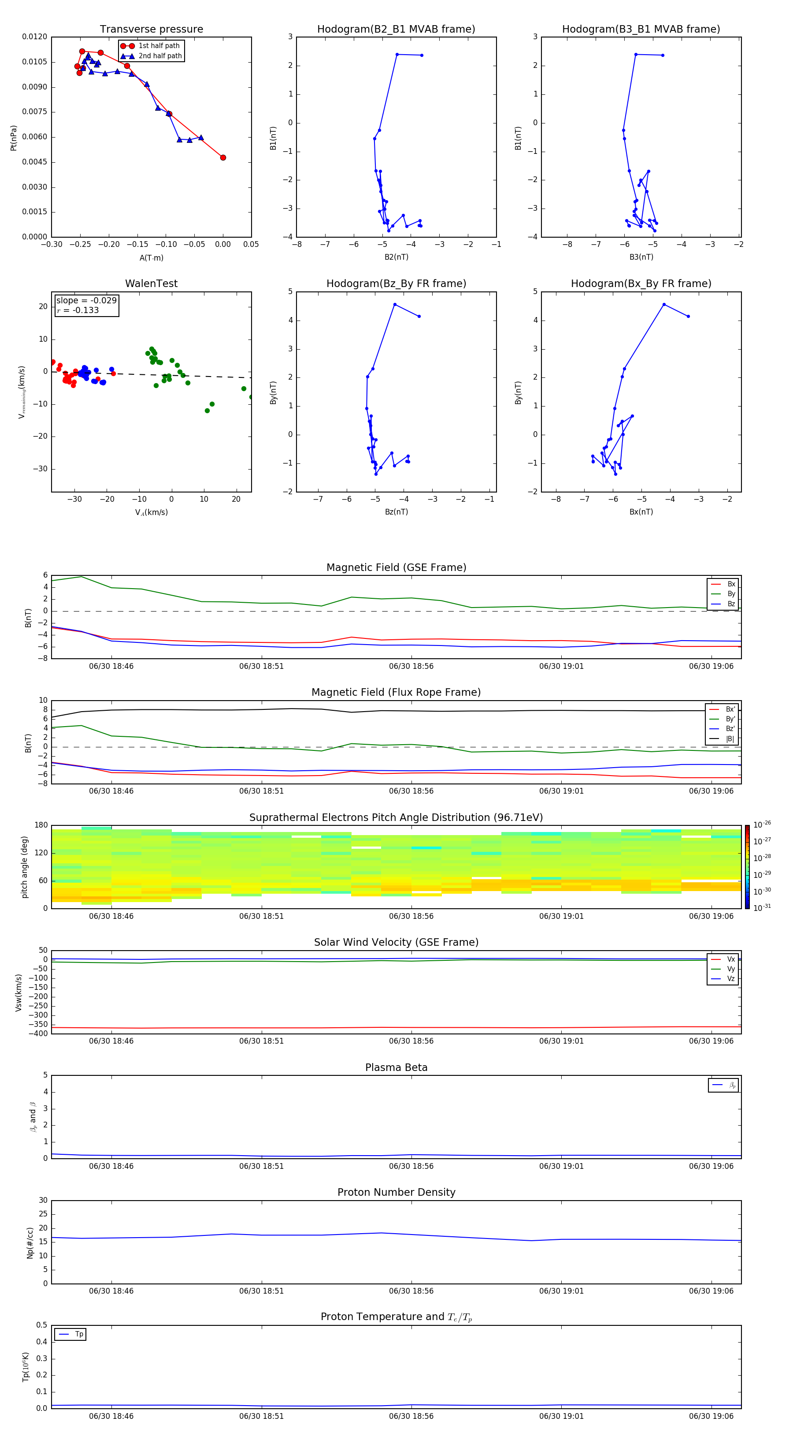Click the 'Hodogram(Bz_By FR frame)' title
Viewport: 793px width, 1455px height.
[396, 284]
